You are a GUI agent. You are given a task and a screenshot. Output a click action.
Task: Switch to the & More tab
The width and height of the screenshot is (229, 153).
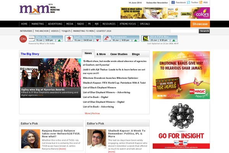101,54
